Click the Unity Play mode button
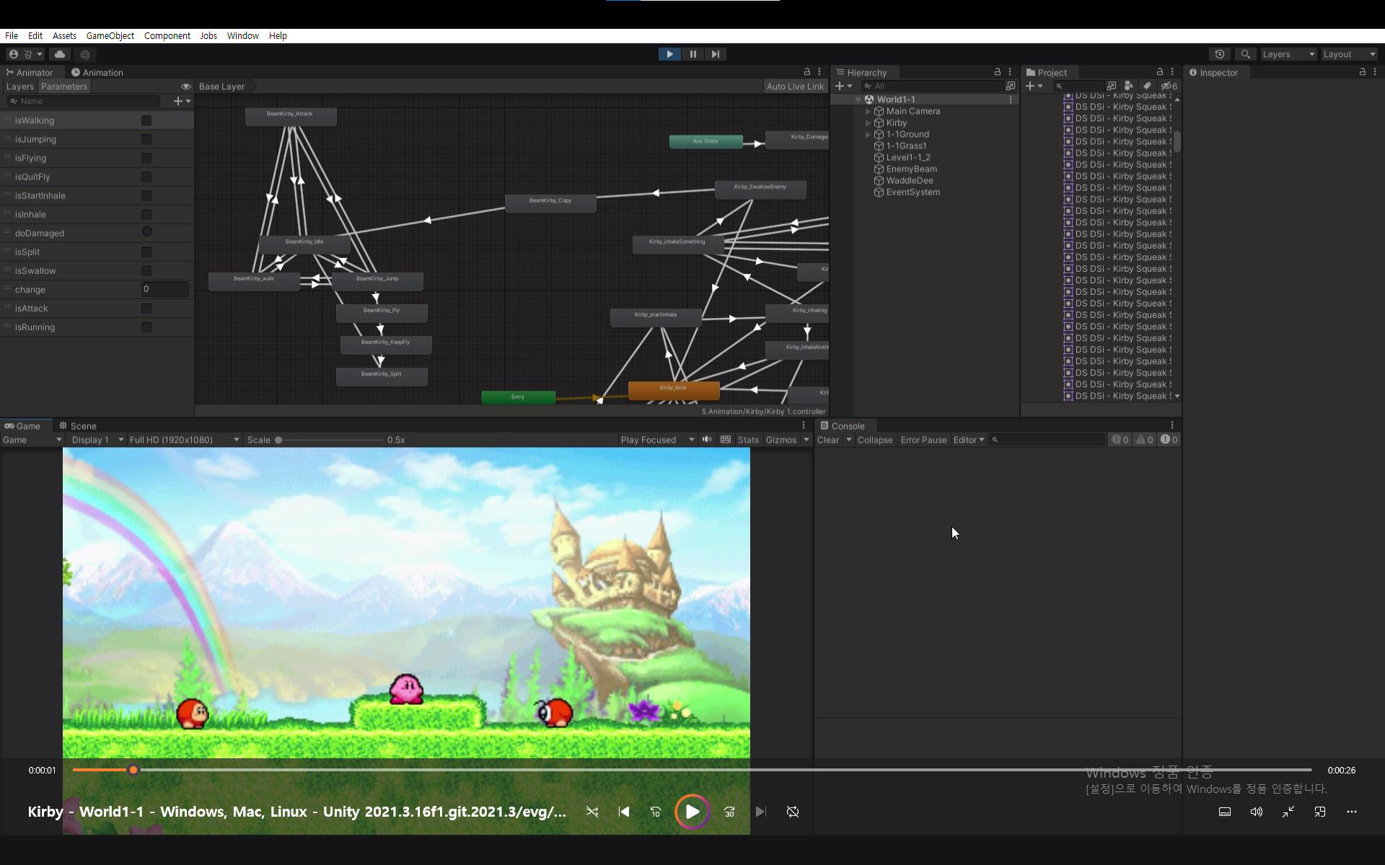 [669, 54]
